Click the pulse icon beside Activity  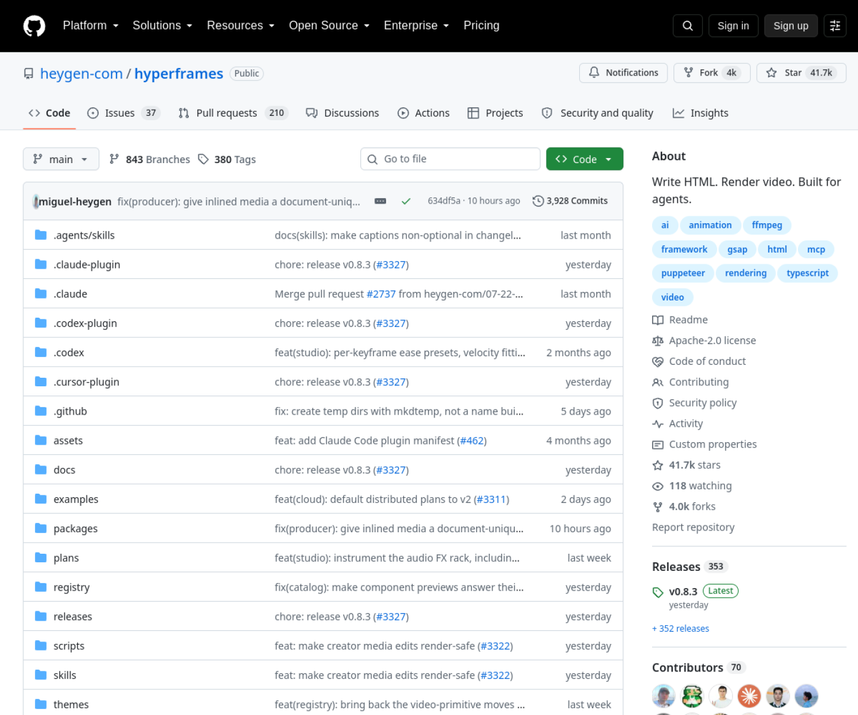point(658,424)
